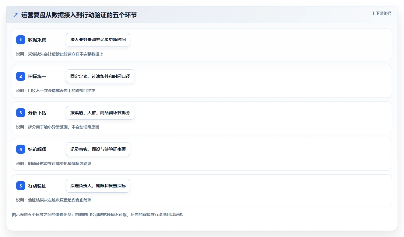Click the step 4 number badge
Image resolution: width=404 pixels, height=237 pixels.
(x=21, y=149)
